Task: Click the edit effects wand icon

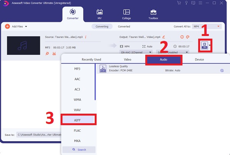Action: pyautogui.click(x=47, y=54)
